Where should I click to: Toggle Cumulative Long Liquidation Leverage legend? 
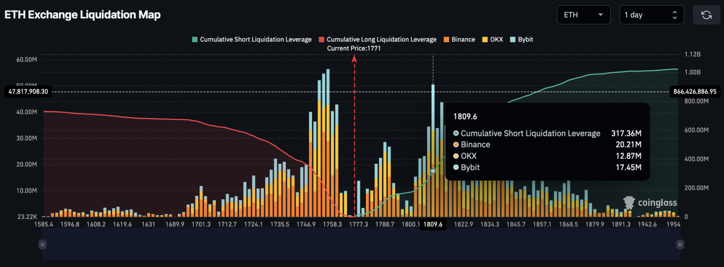(378, 40)
